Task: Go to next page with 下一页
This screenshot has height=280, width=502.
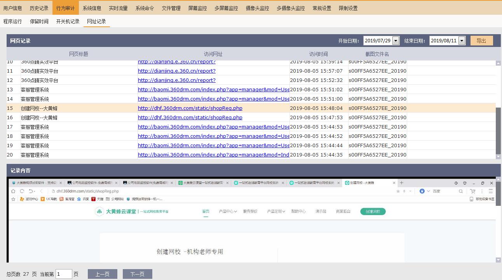Action: point(137,274)
